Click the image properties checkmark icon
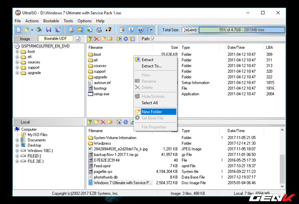Viewport: 299px width, 204px height. pos(78,39)
